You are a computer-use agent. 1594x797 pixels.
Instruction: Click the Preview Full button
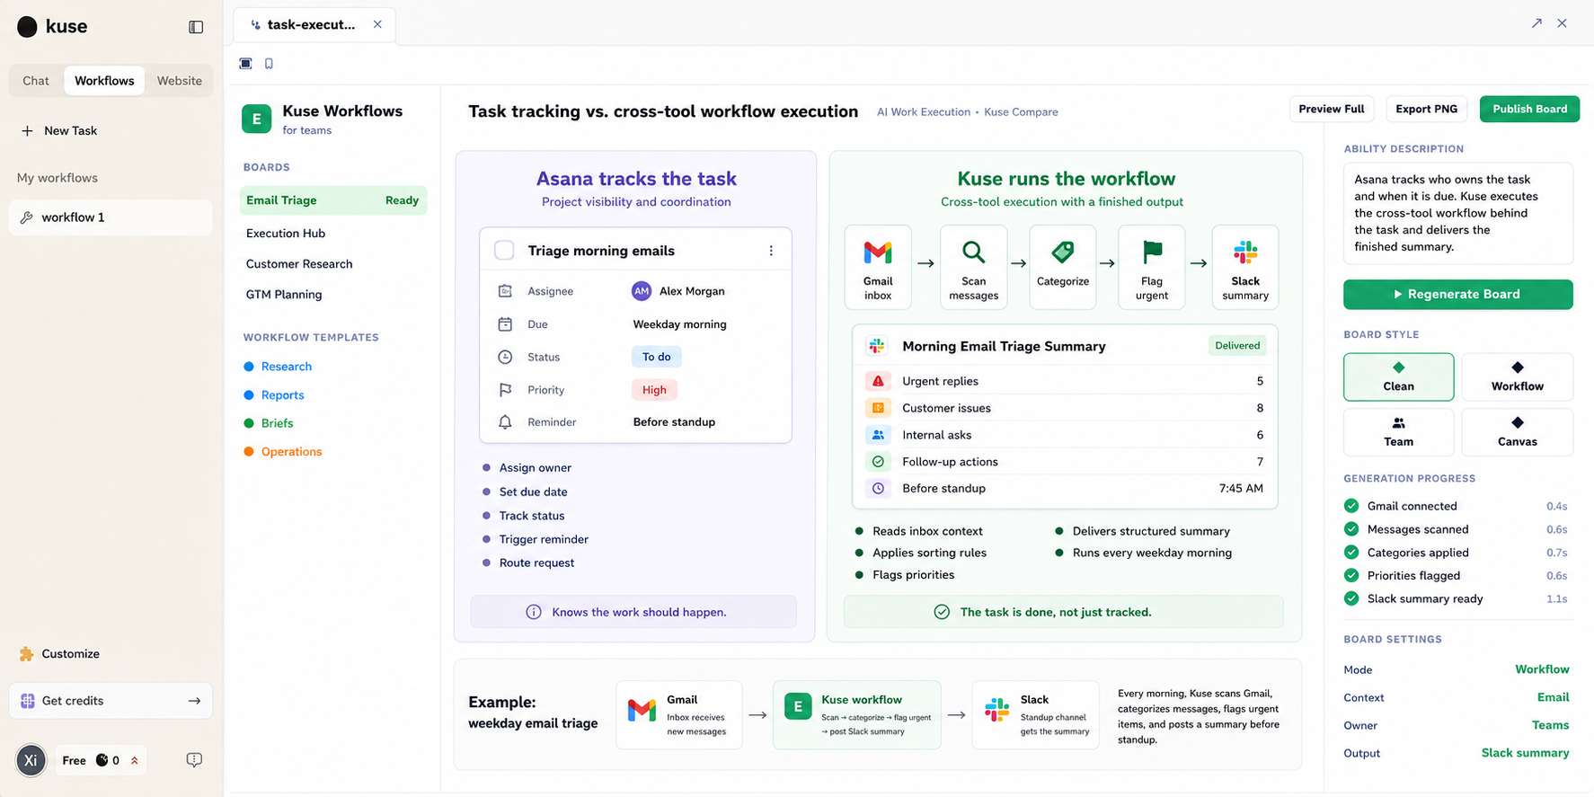click(x=1332, y=109)
